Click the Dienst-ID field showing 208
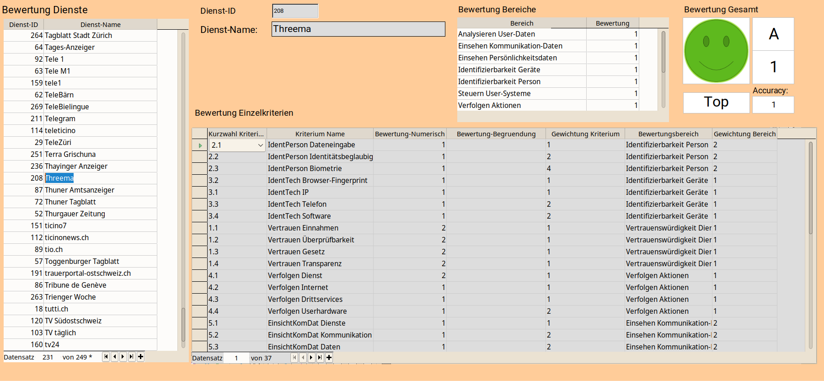 [x=295, y=11]
